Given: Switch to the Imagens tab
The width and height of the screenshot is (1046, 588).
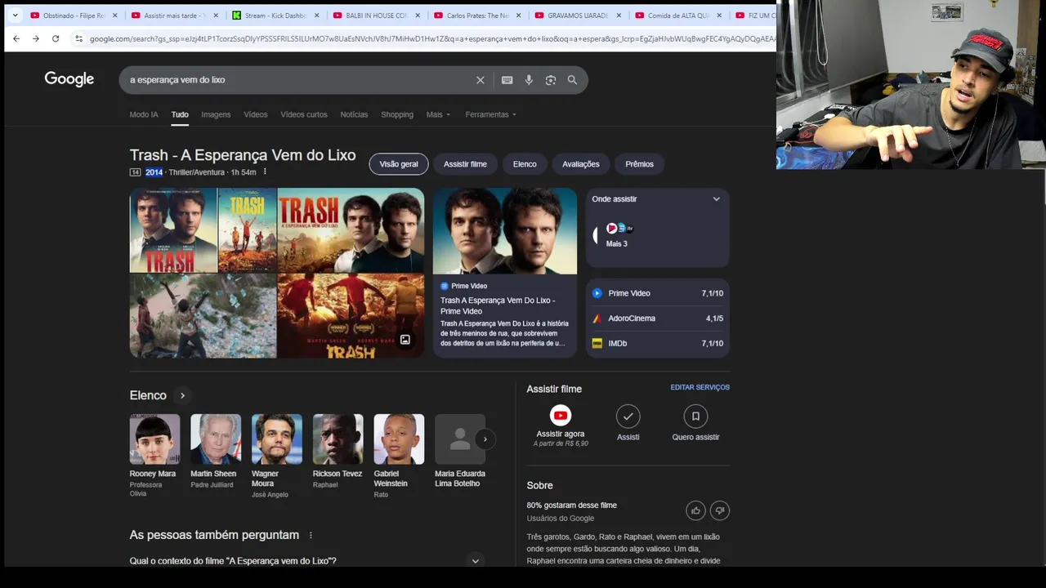Looking at the screenshot, I should (216, 114).
